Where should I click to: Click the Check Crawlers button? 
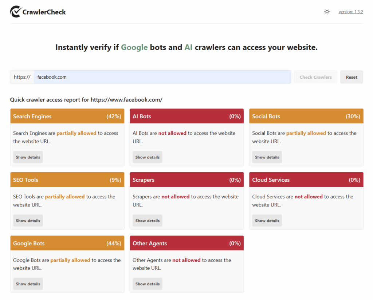pyautogui.click(x=315, y=77)
